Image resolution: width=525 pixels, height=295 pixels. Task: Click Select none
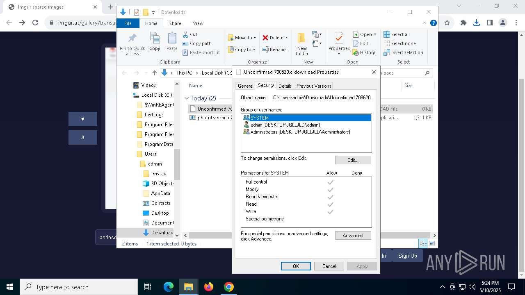(399, 43)
